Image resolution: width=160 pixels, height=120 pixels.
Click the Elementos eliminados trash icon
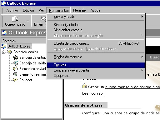click(x=15, y=74)
